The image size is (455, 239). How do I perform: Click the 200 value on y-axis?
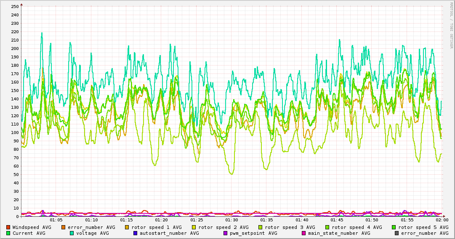point(14,48)
